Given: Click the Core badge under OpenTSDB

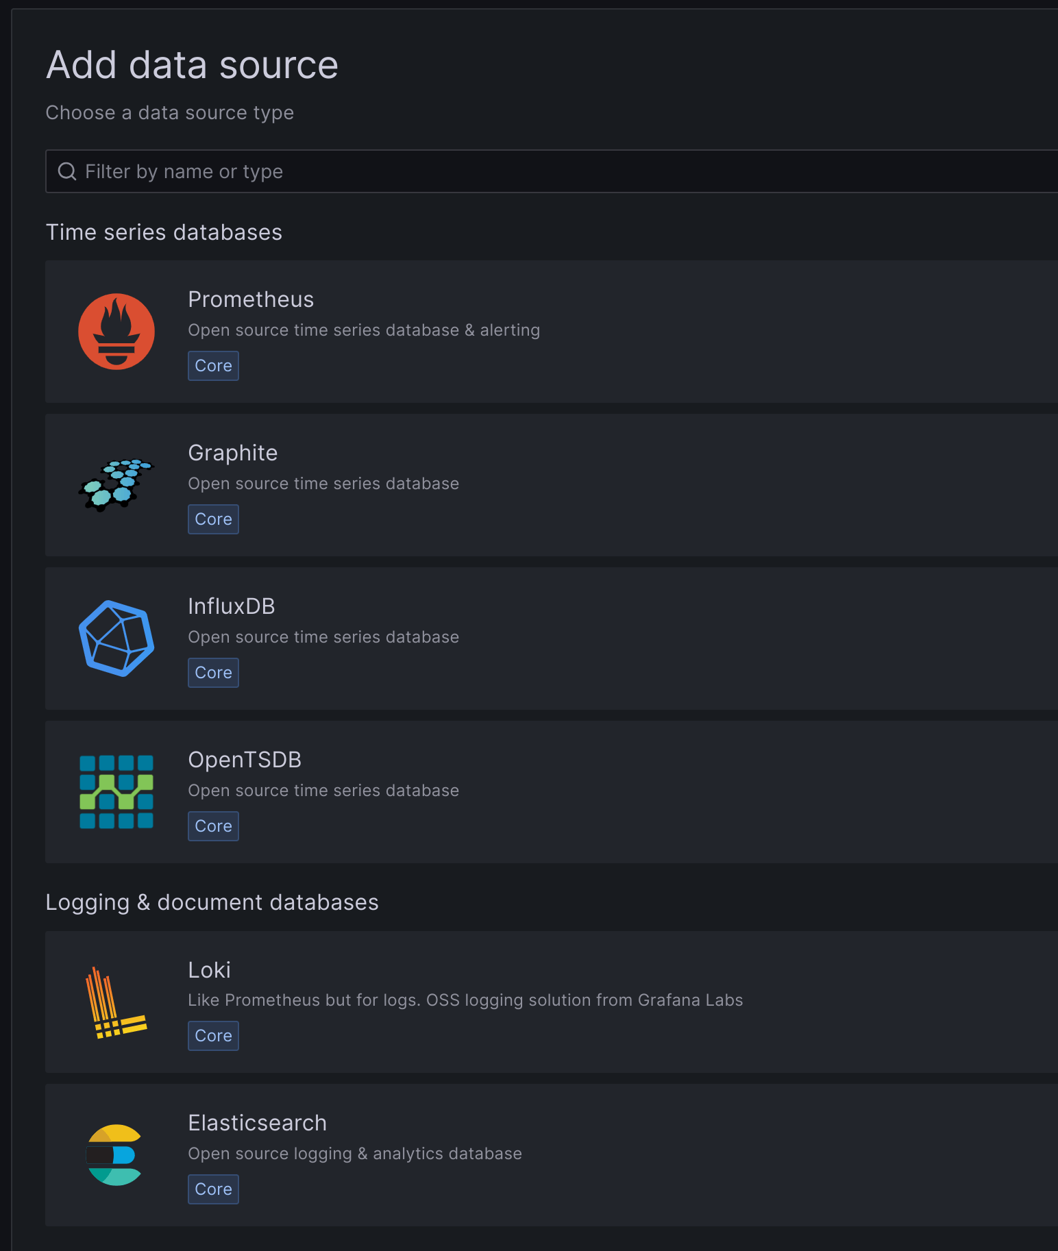Looking at the screenshot, I should point(213,826).
